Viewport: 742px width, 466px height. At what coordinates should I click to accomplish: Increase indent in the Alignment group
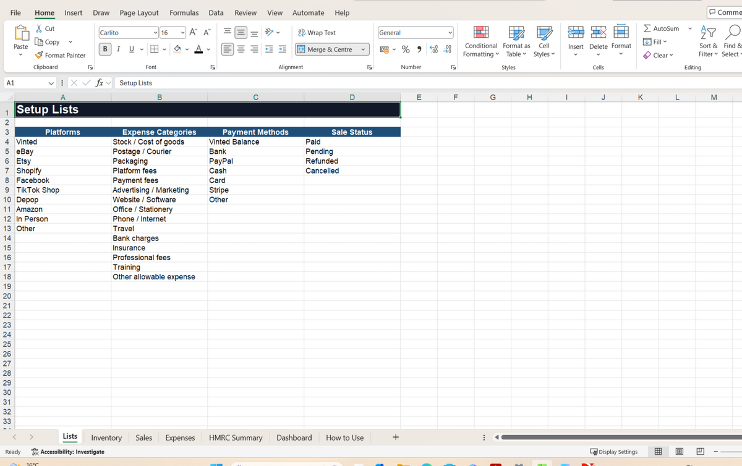(x=283, y=49)
